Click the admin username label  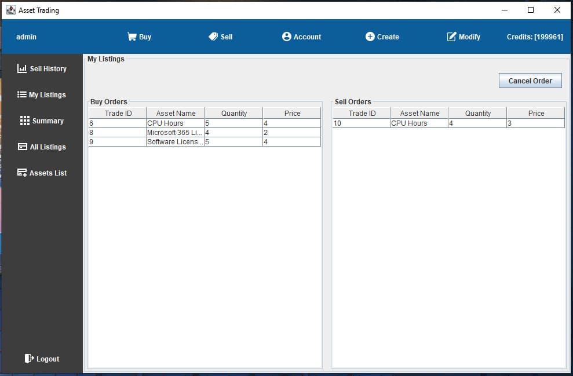pyautogui.click(x=26, y=36)
